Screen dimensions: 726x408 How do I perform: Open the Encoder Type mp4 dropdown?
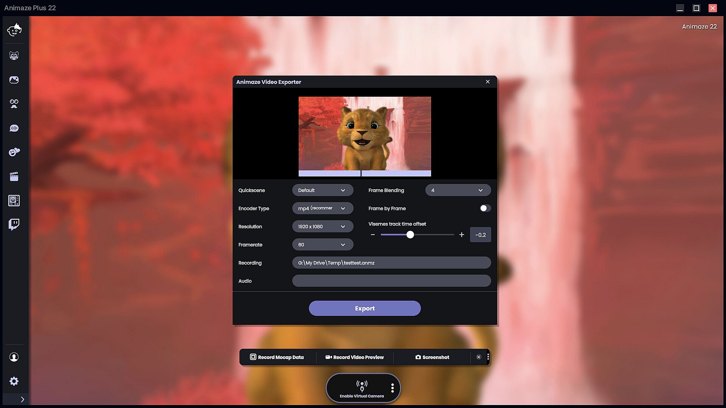(x=323, y=208)
